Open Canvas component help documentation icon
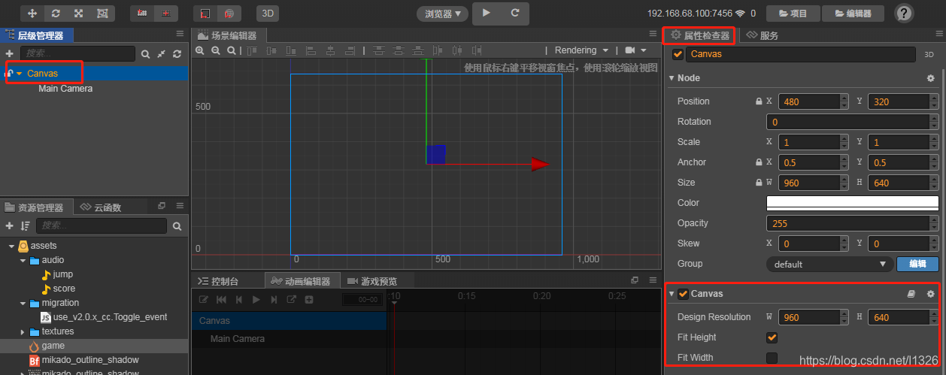The image size is (946, 375). tap(911, 294)
